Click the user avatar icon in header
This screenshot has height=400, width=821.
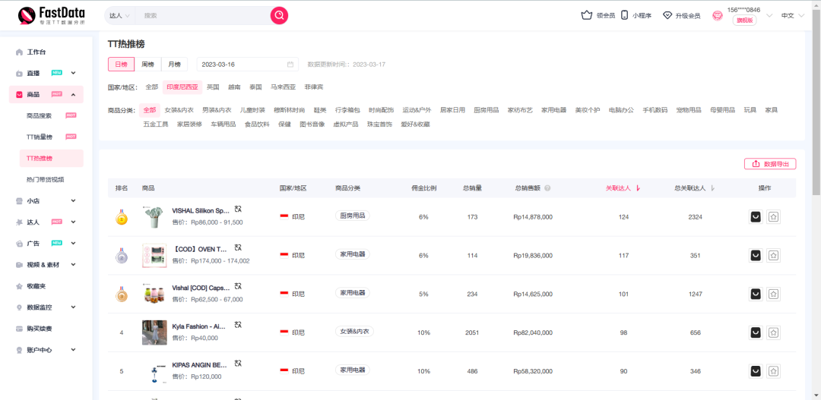718,15
